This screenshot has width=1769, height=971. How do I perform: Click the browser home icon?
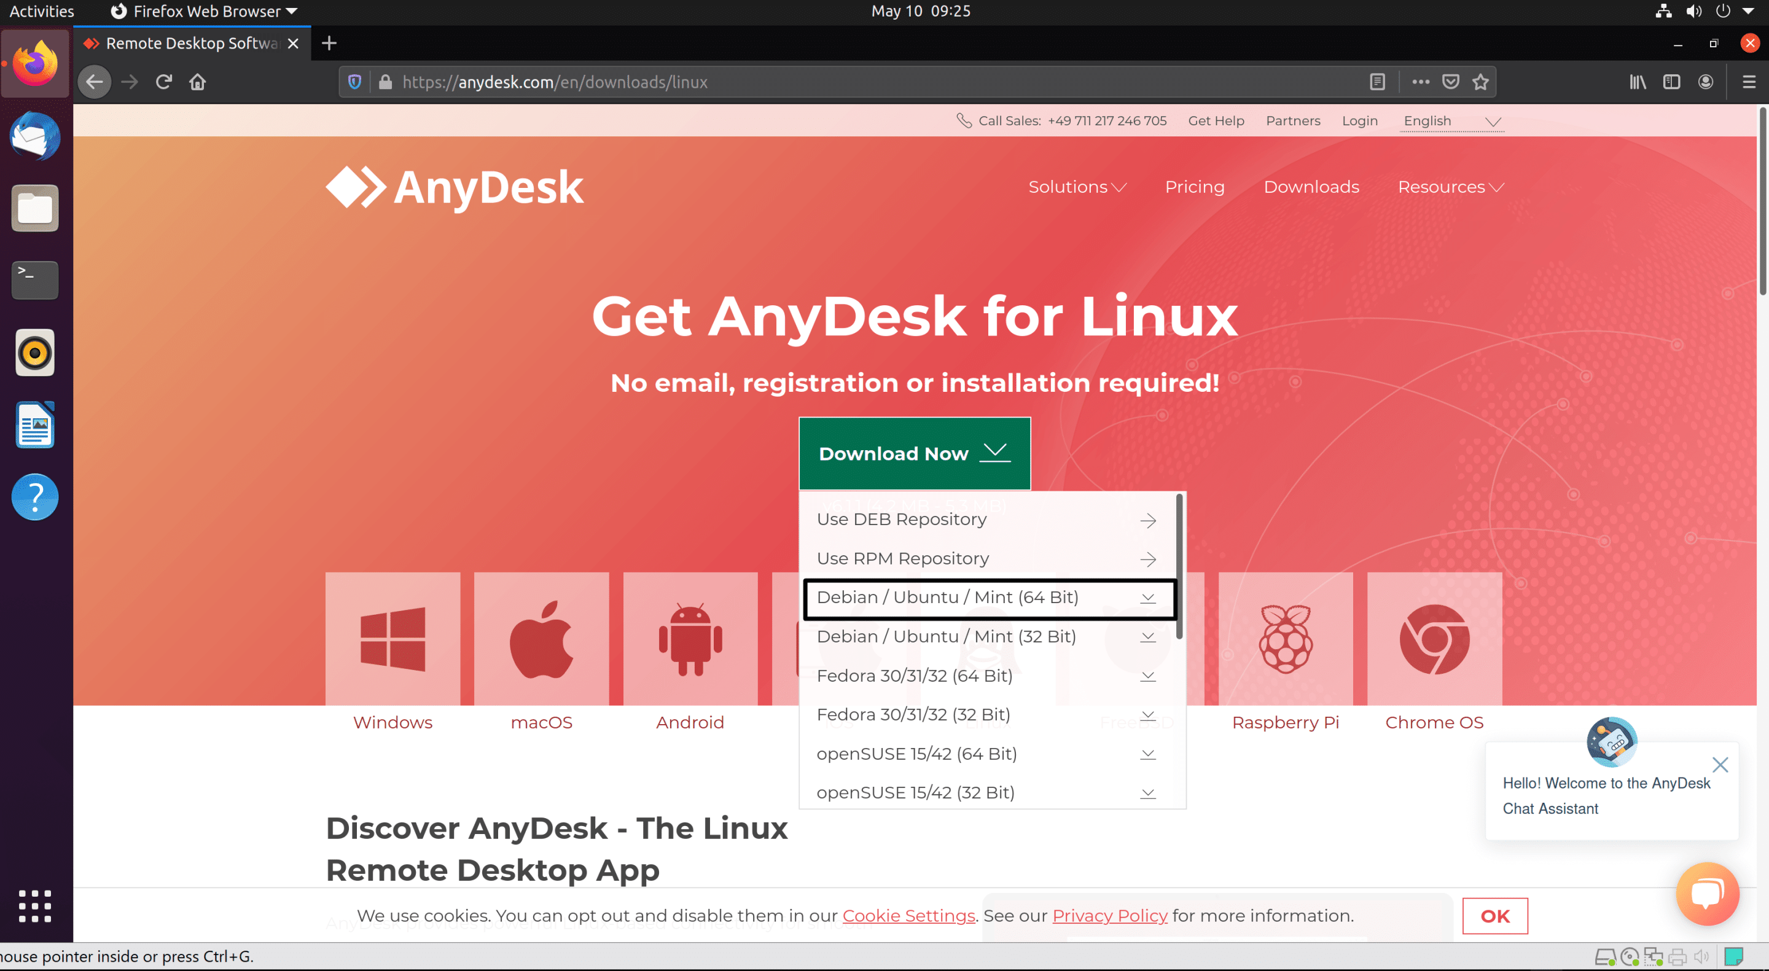point(198,82)
